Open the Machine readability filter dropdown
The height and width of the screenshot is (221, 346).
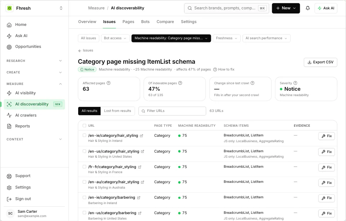(x=171, y=38)
